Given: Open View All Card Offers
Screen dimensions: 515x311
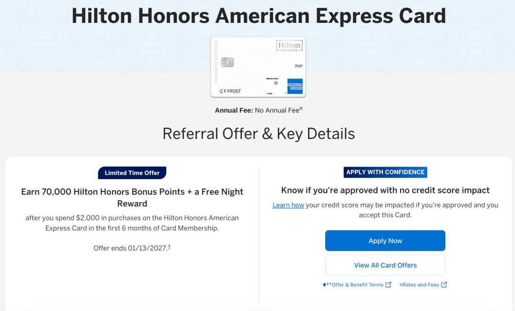Looking at the screenshot, I should click(385, 265).
